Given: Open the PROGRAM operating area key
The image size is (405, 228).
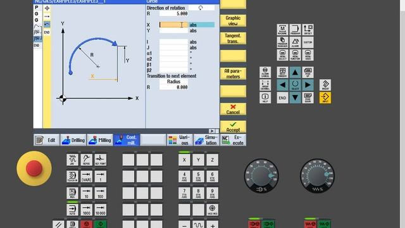Looking at the screenshot, I should click(x=295, y=30).
